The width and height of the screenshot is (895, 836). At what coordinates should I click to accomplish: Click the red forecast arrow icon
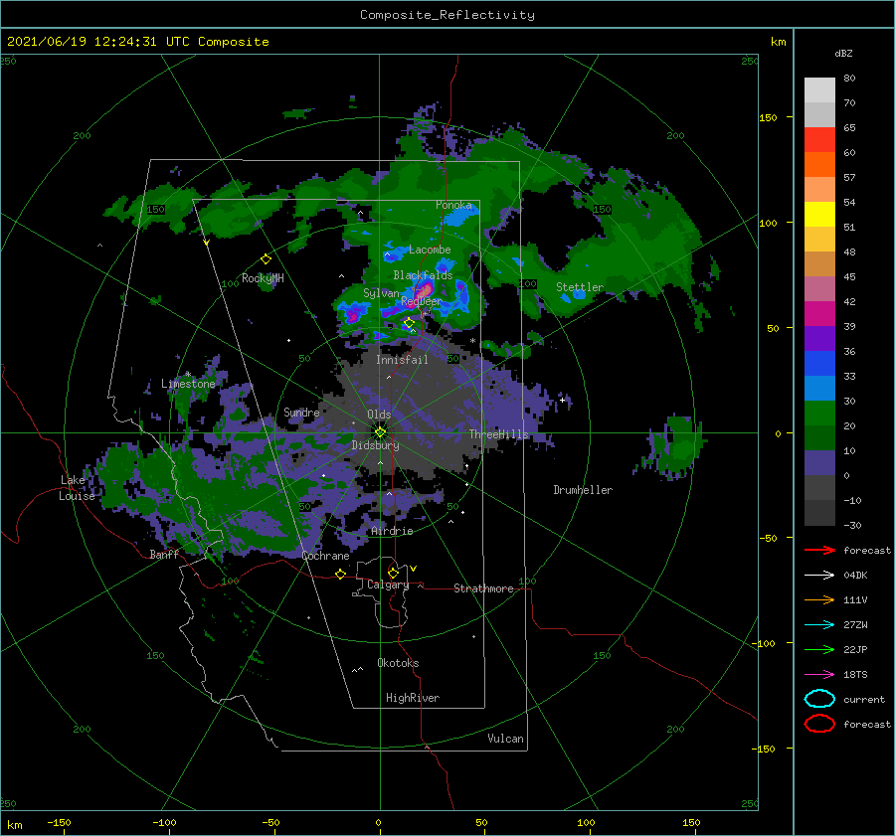(819, 550)
